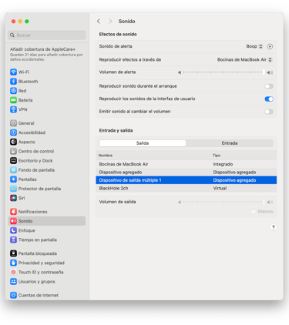Click the Tipo column header
289x325 pixels.
[x=217, y=156]
